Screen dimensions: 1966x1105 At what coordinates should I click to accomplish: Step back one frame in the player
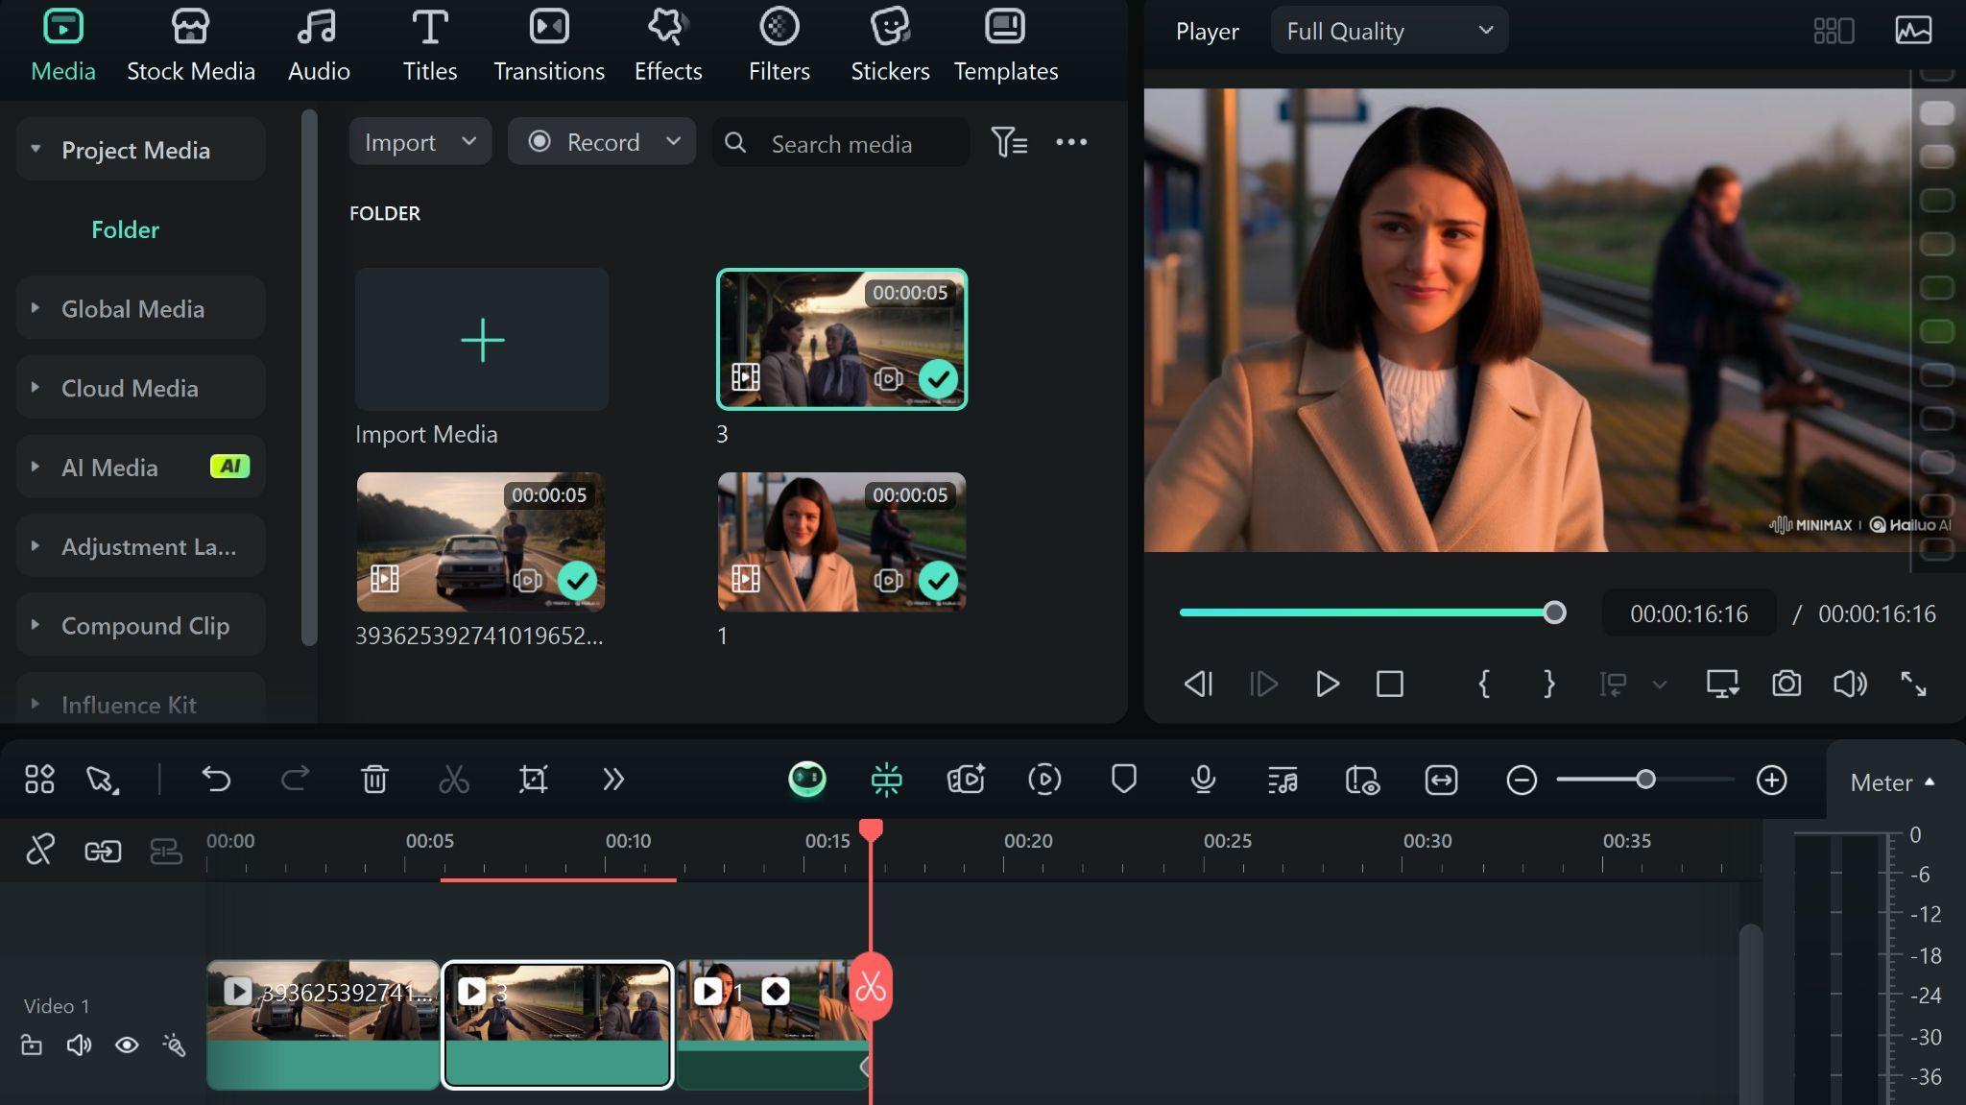(1199, 684)
